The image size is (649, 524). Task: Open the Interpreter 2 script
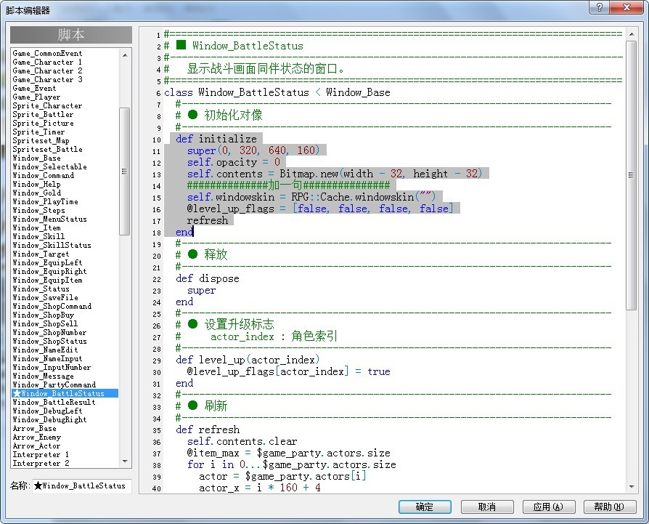point(41,463)
